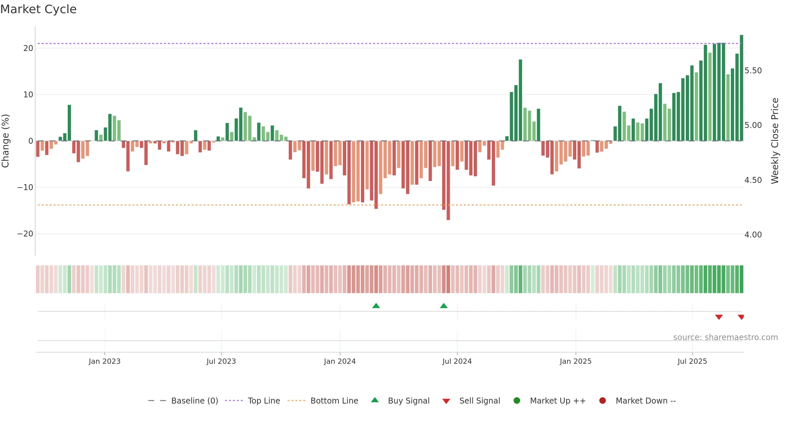Select the second buy signal marker near June 2024
Image resolution: width=789 pixels, height=444 pixels.
pyautogui.click(x=444, y=306)
